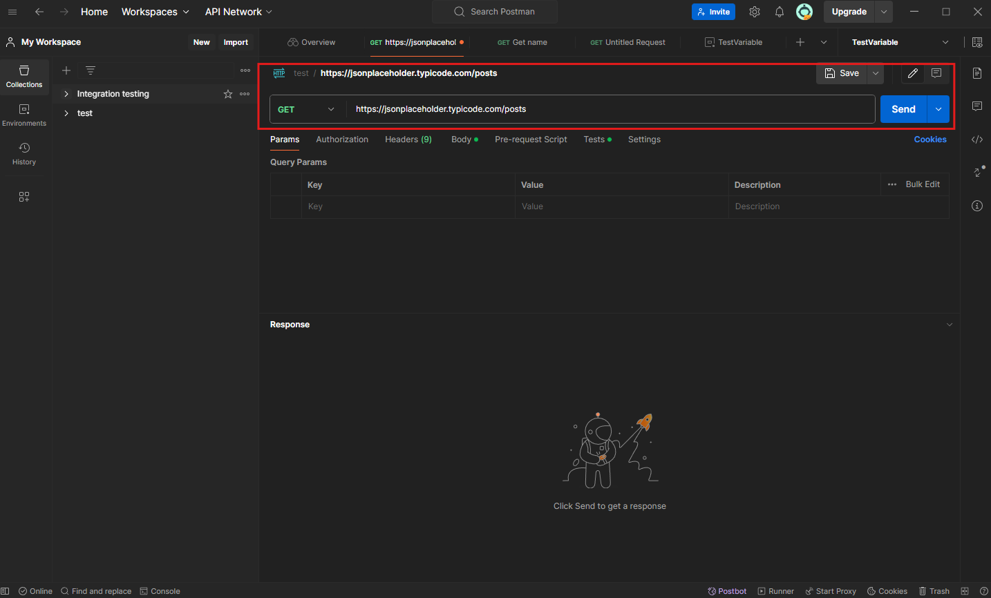Click the filter collections icon
Screen dimensions: 991x598
click(91, 70)
